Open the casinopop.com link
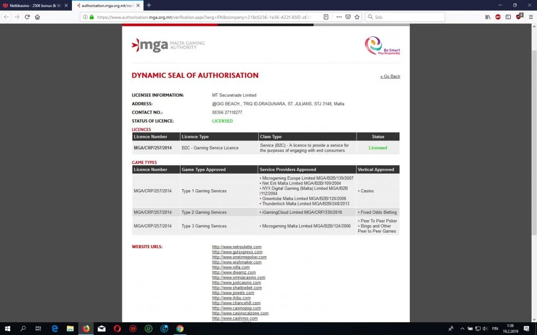The height and width of the screenshot is (335, 537). click(236, 308)
